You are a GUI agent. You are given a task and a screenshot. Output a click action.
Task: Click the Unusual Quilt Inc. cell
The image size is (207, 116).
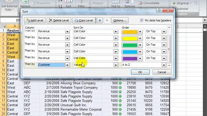(81, 105)
